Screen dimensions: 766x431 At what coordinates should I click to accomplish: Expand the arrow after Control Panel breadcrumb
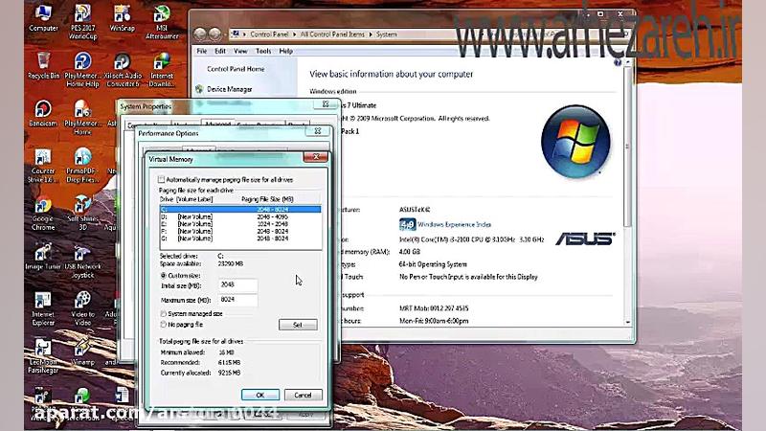click(x=294, y=34)
